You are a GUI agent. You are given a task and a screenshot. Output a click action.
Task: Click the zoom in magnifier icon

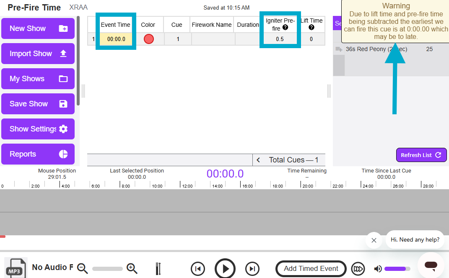tap(132, 268)
